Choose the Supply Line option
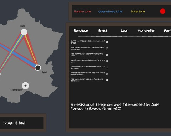 tap(83, 11)
